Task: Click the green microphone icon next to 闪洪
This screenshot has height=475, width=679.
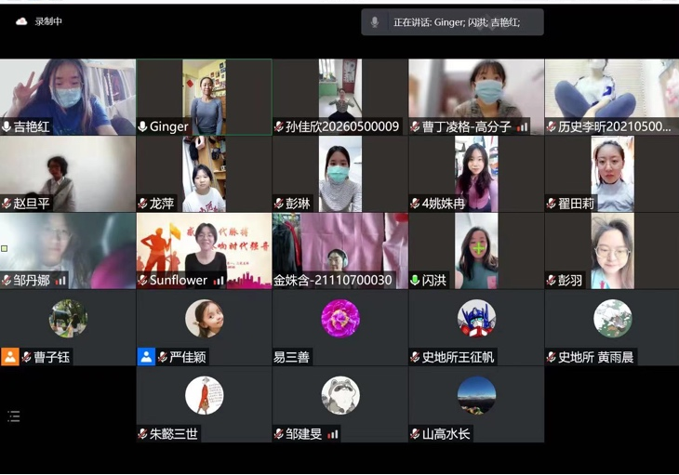Action: click(415, 280)
